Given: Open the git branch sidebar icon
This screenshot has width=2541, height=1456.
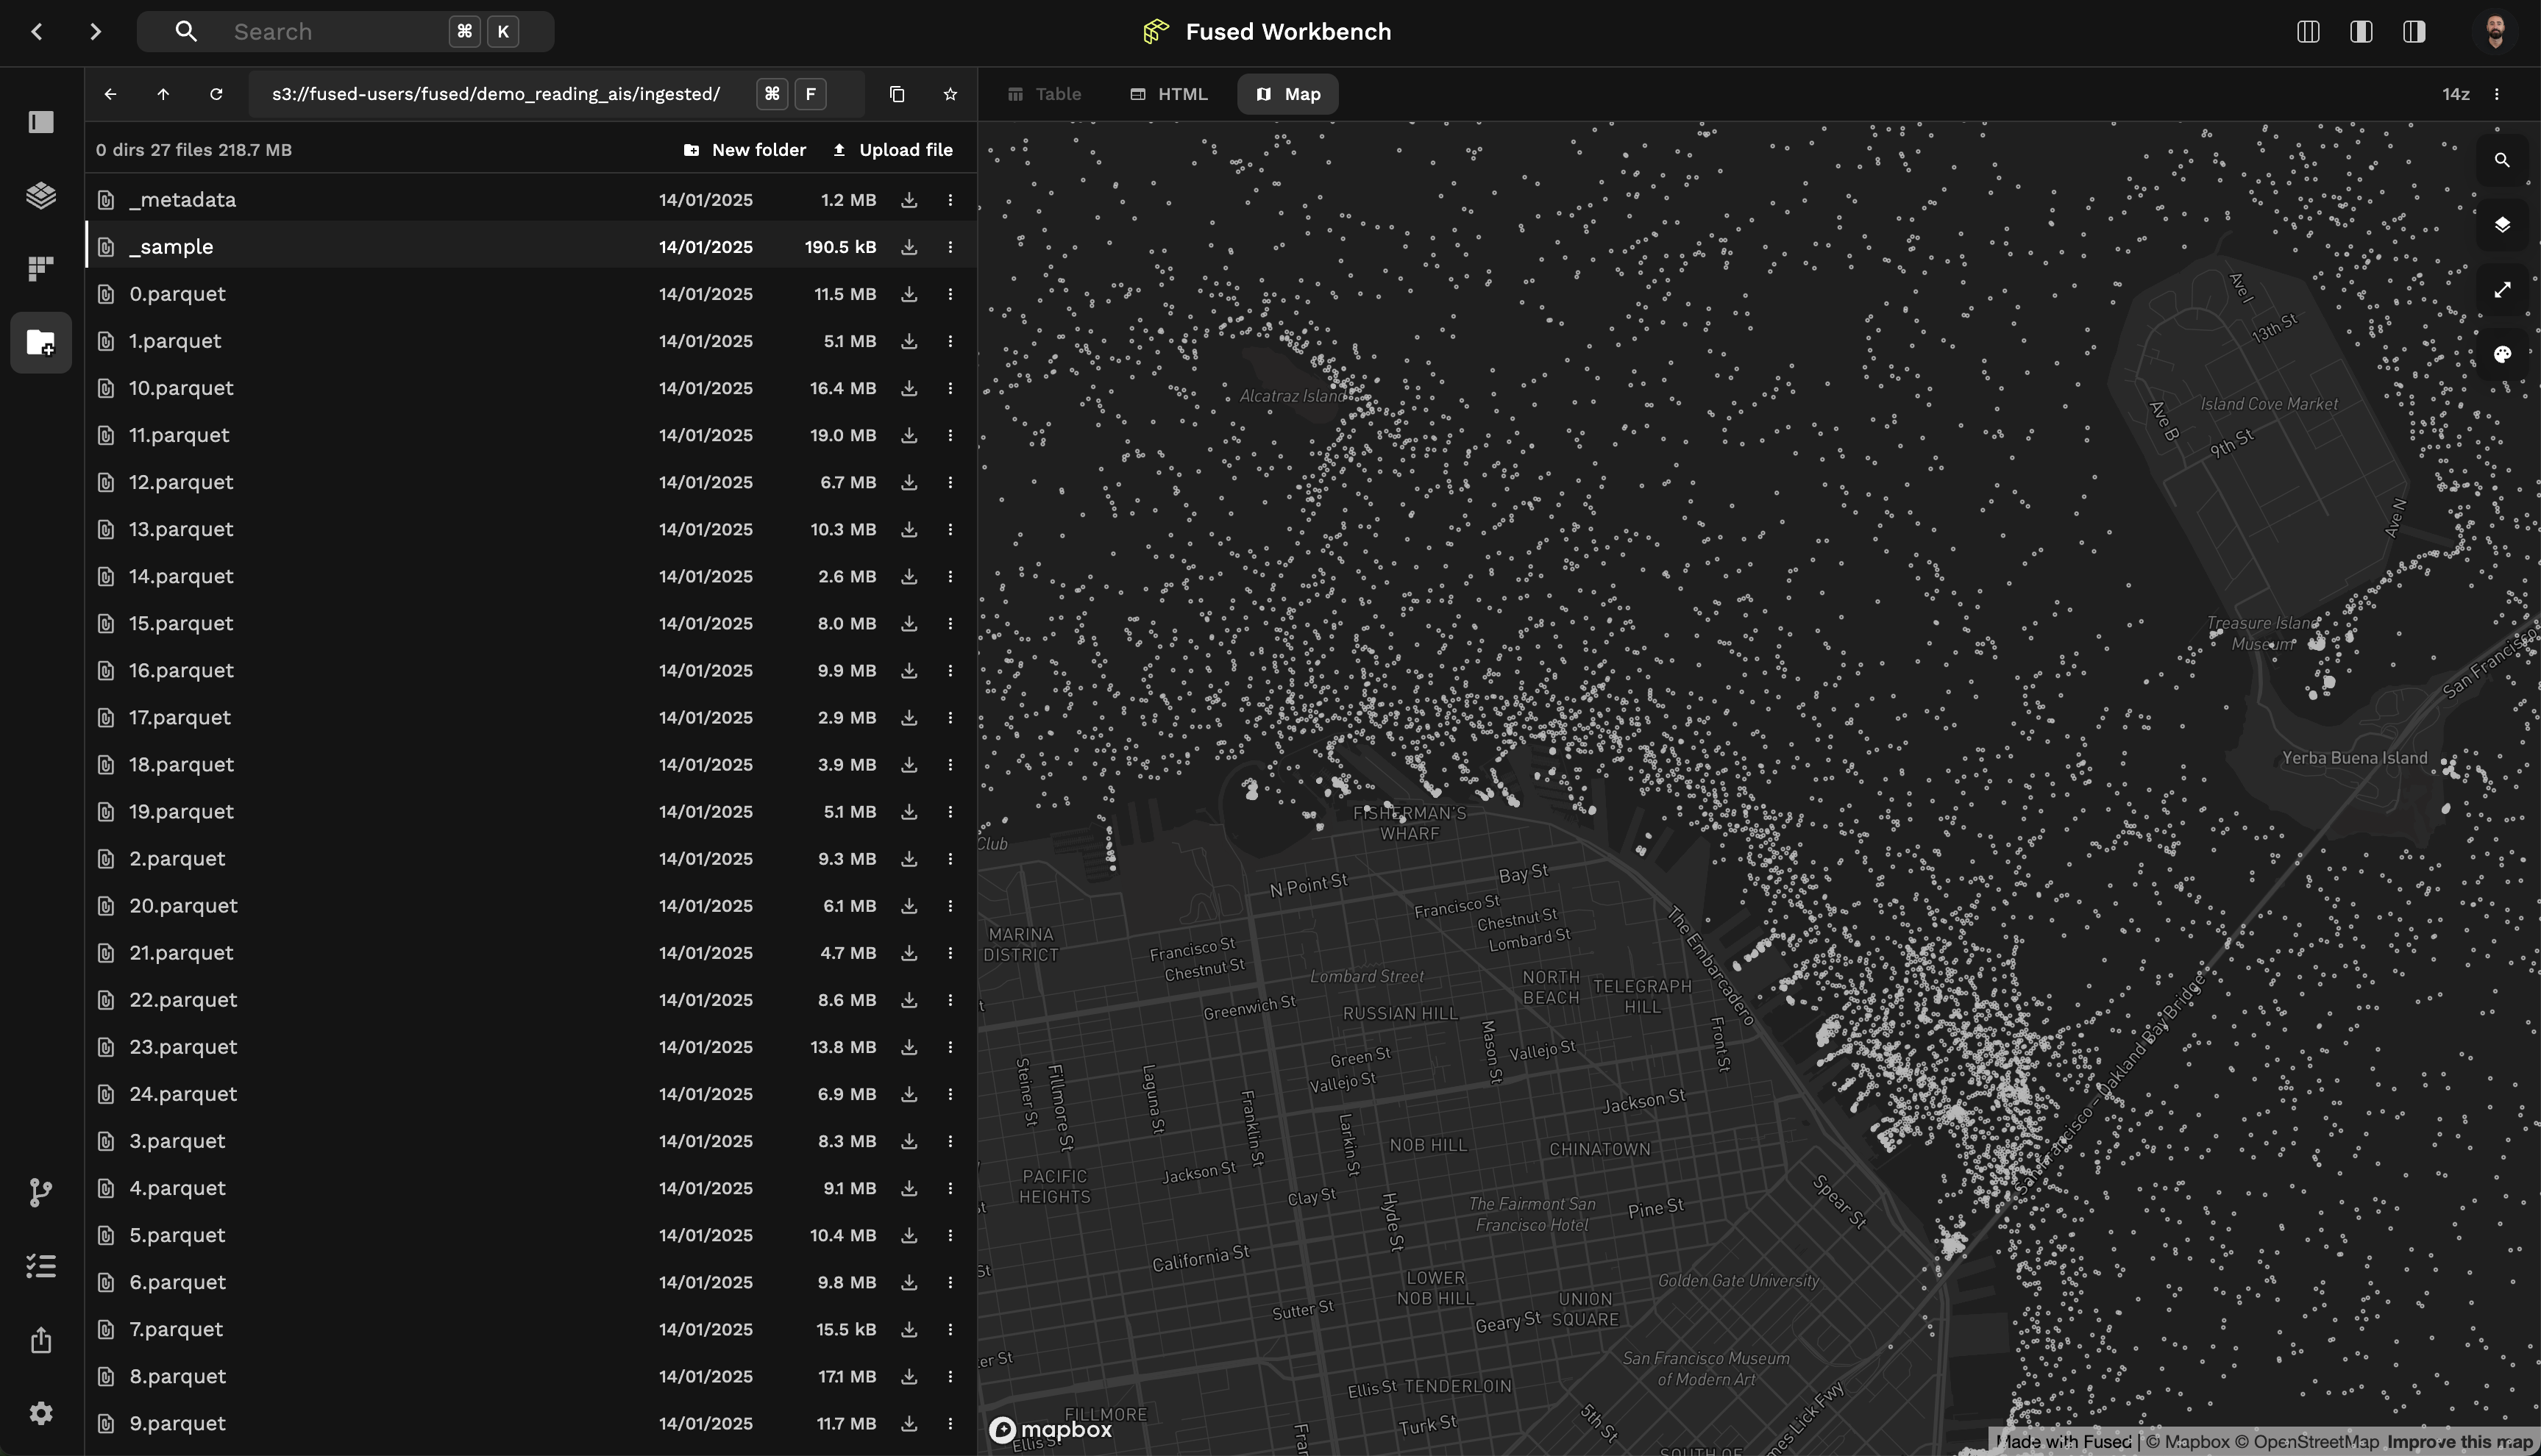Looking at the screenshot, I should pos(41,1192).
